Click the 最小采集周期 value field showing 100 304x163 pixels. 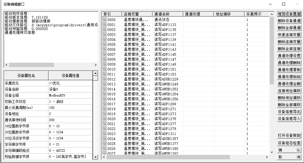(x=70, y=108)
